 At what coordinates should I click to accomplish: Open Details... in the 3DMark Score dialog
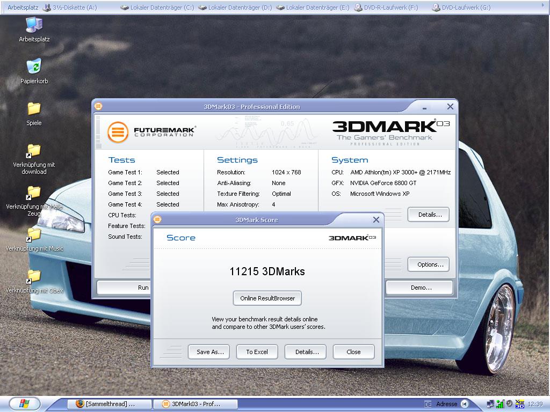[x=306, y=352]
